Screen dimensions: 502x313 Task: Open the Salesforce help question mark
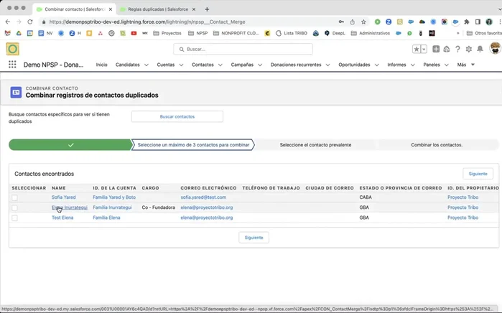(457, 49)
